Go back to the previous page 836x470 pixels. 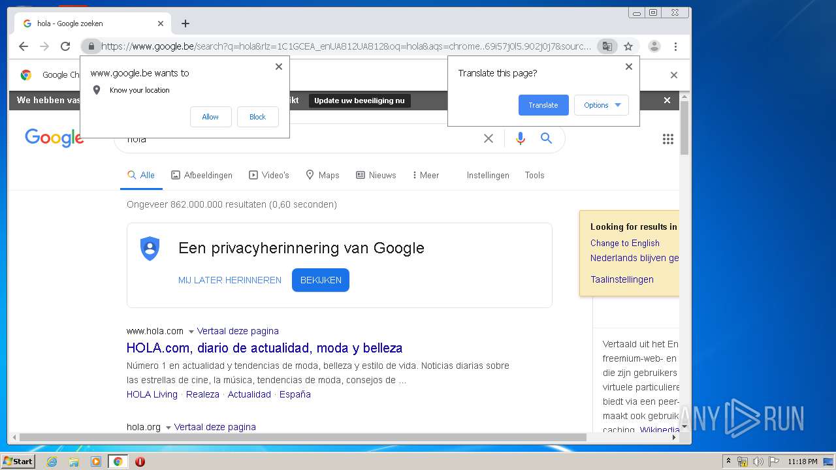point(24,46)
